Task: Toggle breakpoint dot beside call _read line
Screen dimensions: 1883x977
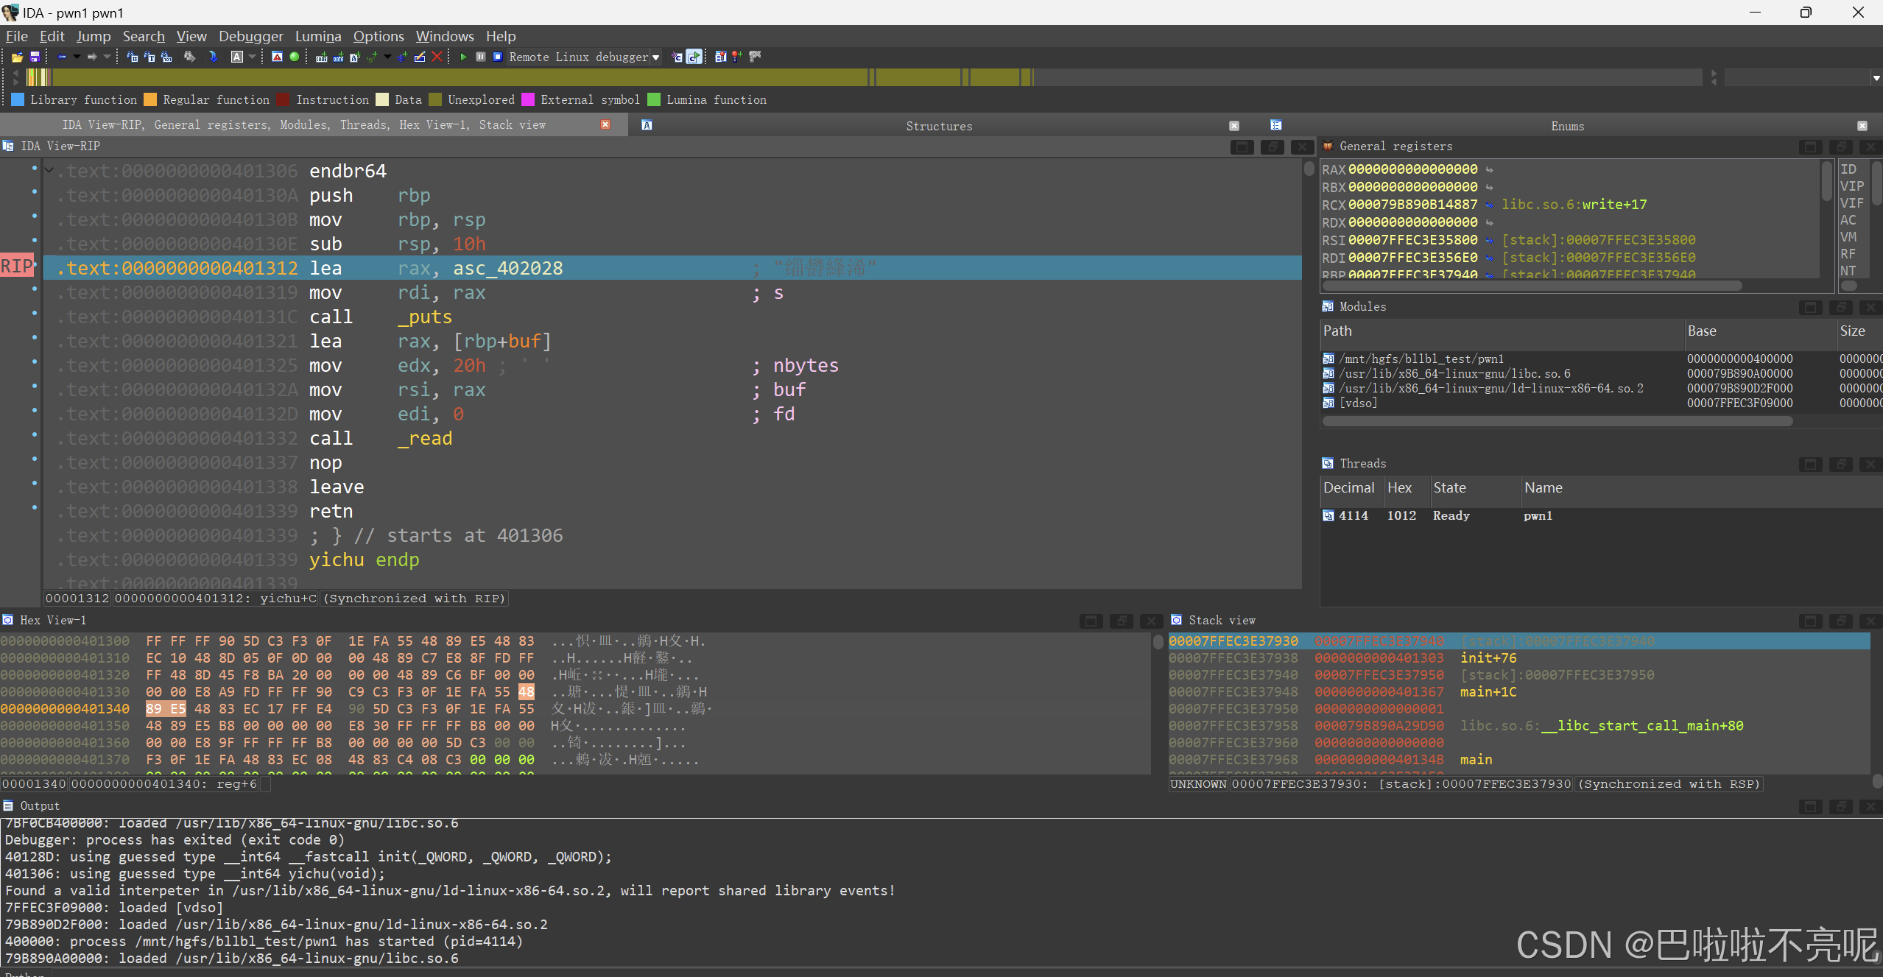Action: (x=35, y=435)
